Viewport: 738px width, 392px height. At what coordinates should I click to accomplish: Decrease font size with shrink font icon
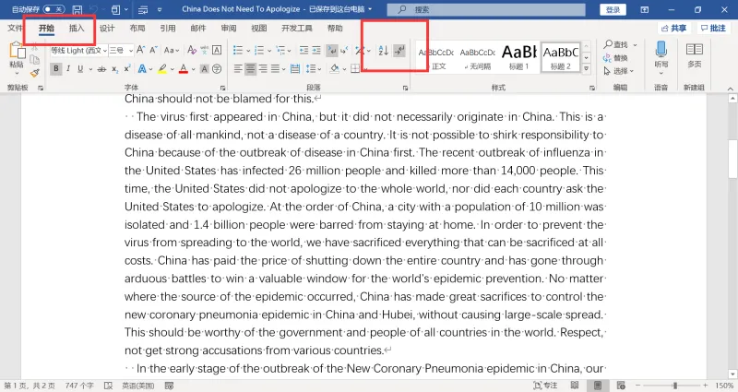(x=153, y=50)
